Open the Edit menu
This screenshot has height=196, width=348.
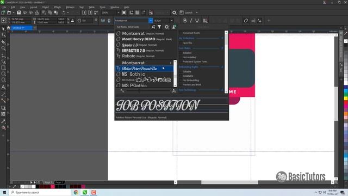13,7
